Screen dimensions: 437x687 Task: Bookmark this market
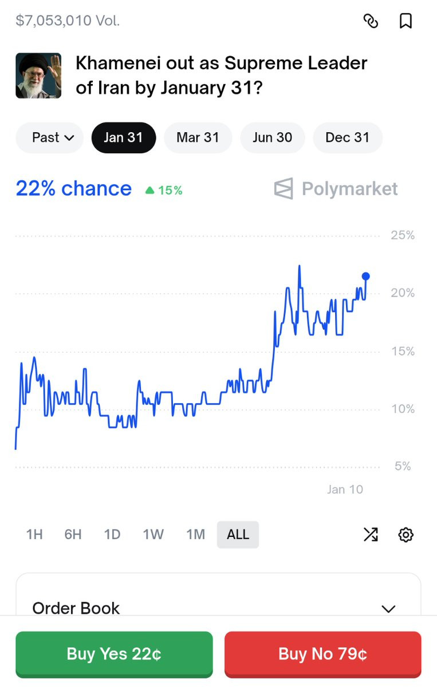(405, 21)
